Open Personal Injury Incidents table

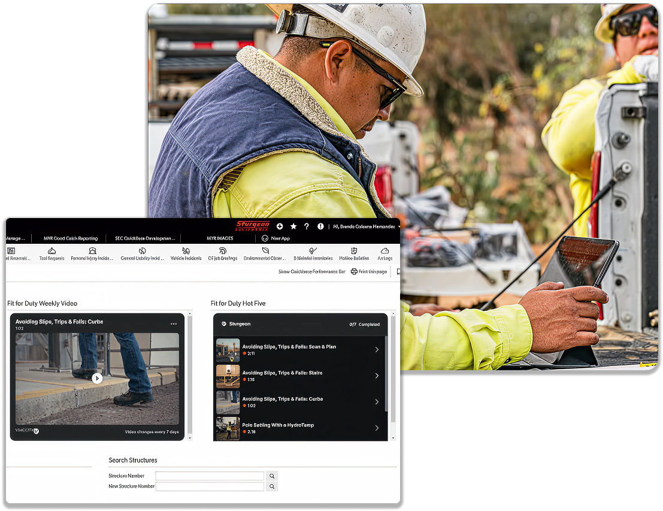pos(92,254)
